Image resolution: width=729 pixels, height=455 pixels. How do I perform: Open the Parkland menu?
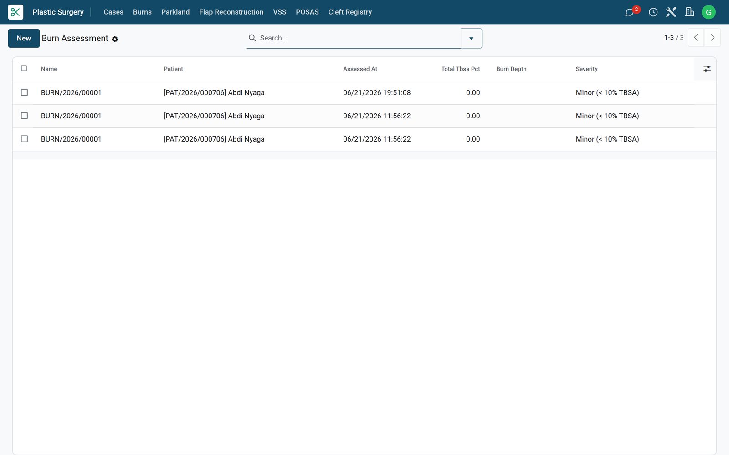click(x=175, y=12)
